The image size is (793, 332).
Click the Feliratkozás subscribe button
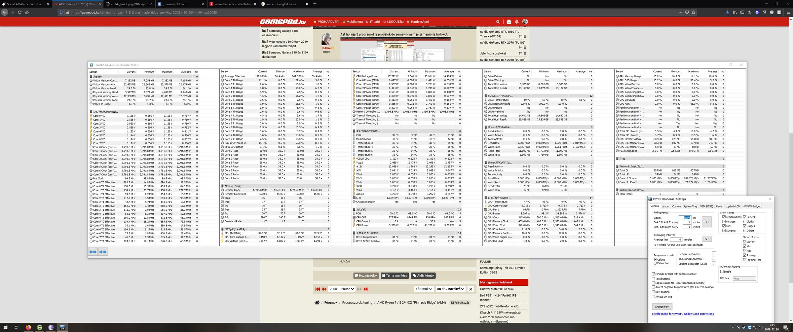[x=460, y=303]
